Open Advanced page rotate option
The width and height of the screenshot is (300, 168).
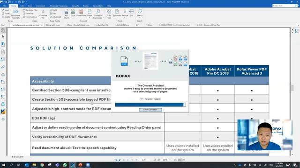[x=55, y=17]
